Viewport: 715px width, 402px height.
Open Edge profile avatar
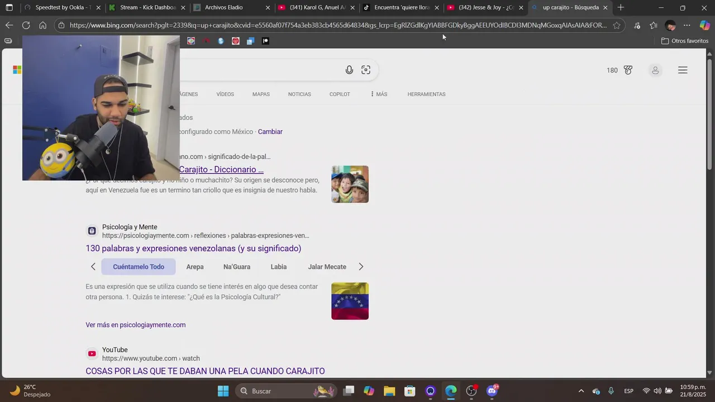click(670, 25)
